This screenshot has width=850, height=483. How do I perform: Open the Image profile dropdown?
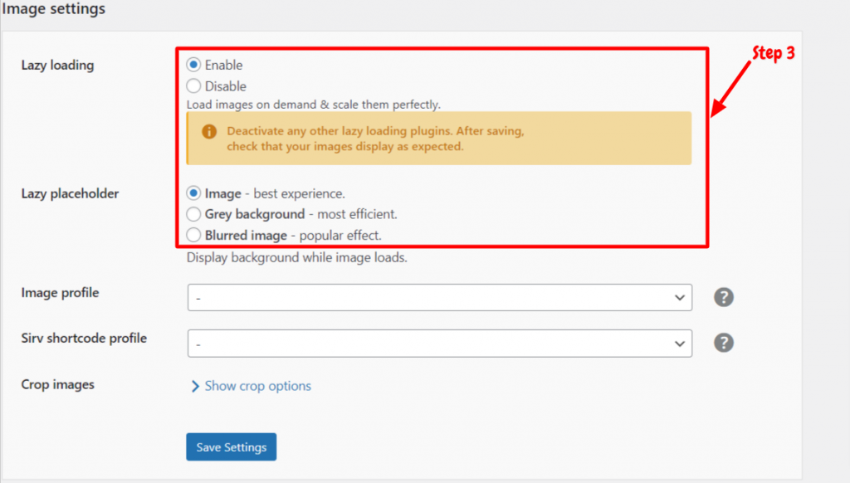tap(440, 298)
